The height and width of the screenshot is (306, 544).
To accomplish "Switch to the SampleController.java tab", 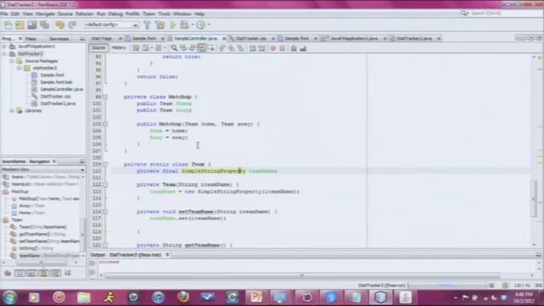I will [x=195, y=38].
